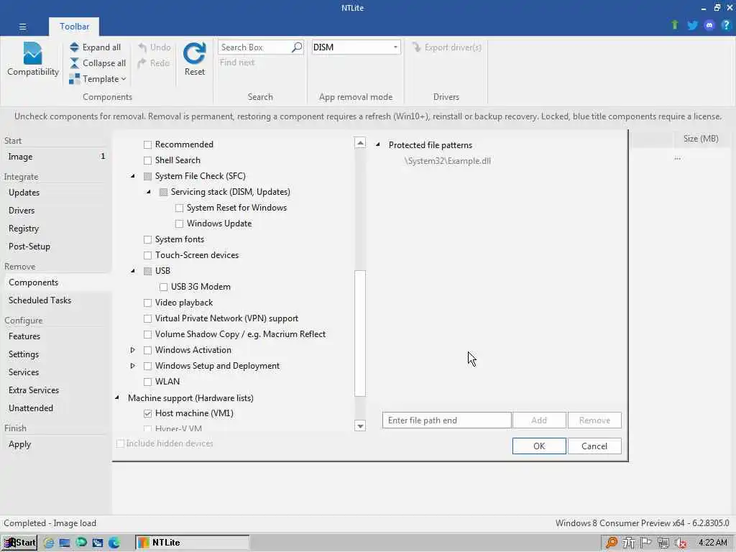Toggle the System fonts checkbox
Screen dimensions: 736x552
[148, 240]
